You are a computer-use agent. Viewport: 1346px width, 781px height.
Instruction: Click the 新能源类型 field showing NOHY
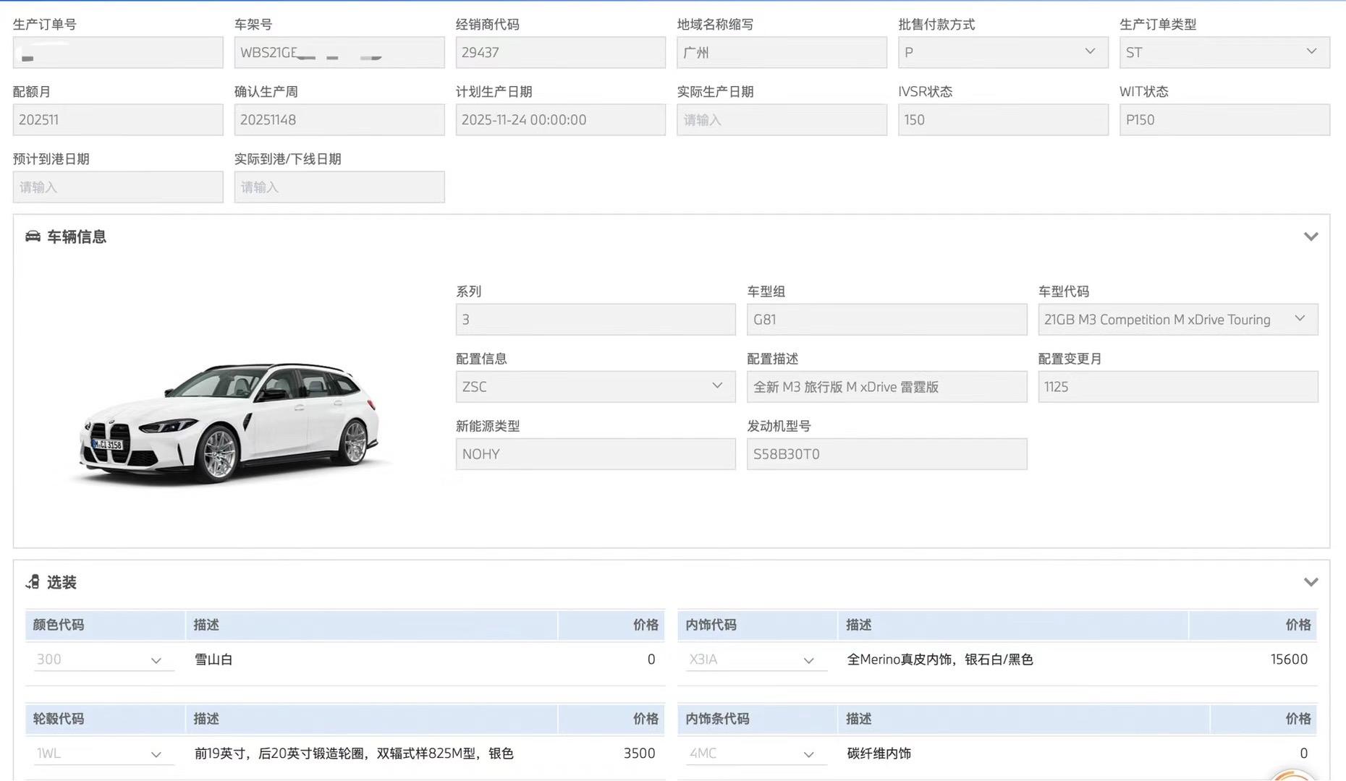click(x=596, y=453)
